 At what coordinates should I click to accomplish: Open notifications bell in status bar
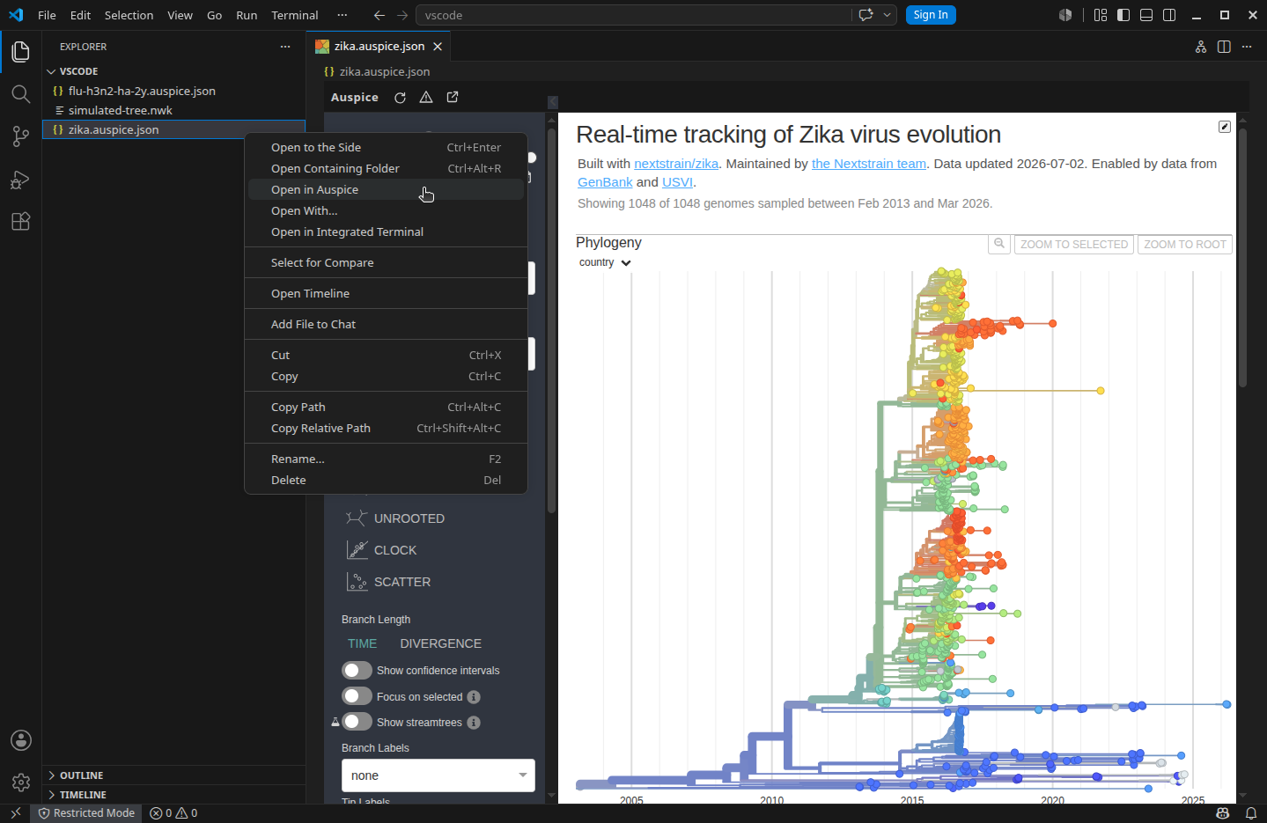[1251, 813]
